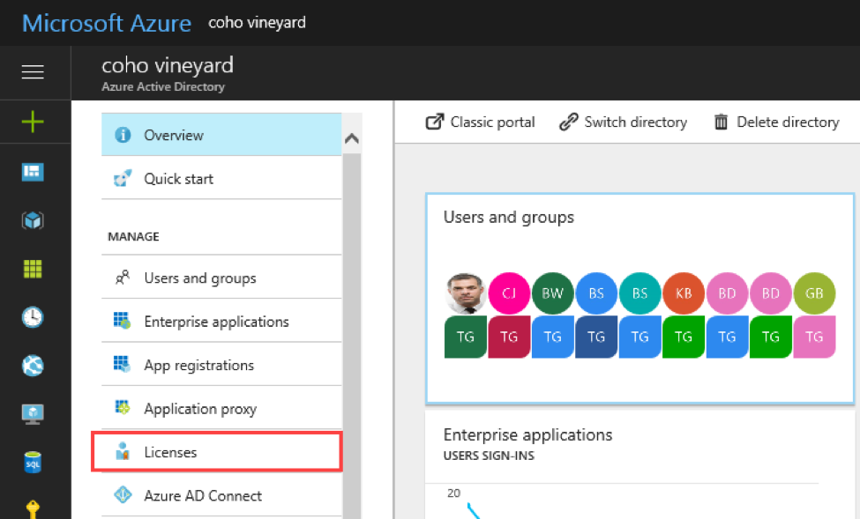860x519 pixels.
Task: Open the Quick start menu item
Action: (x=221, y=178)
